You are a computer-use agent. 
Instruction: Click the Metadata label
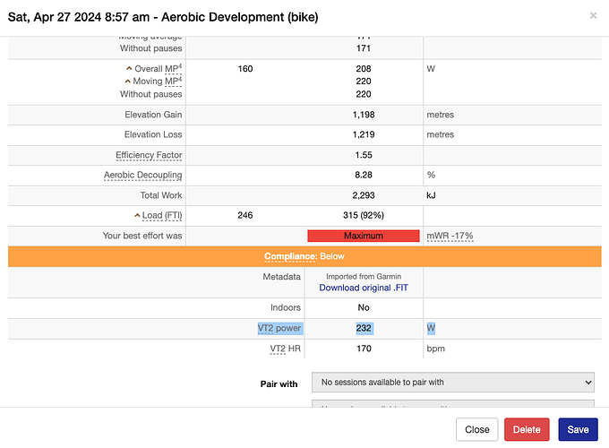pyautogui.click(x=281, y=277)
